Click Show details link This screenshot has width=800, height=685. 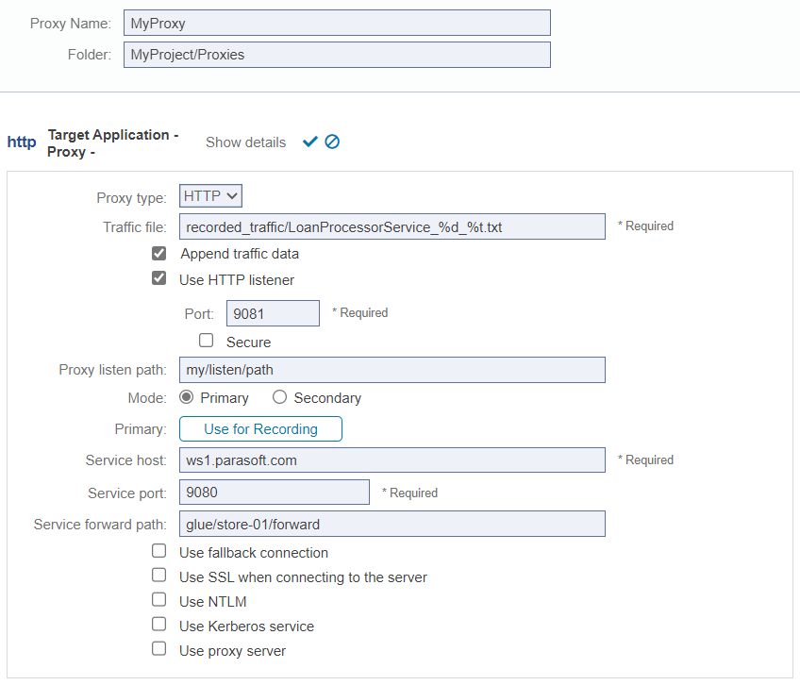pos(245,142)
